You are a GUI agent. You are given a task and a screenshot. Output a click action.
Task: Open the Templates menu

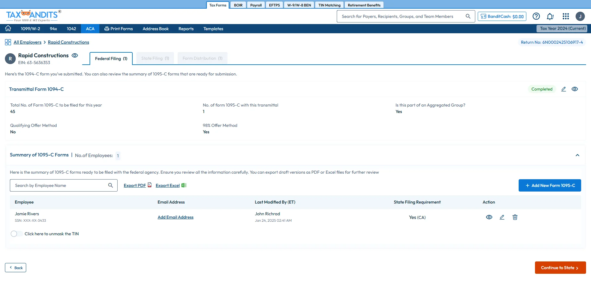click(x=213, y=29)
